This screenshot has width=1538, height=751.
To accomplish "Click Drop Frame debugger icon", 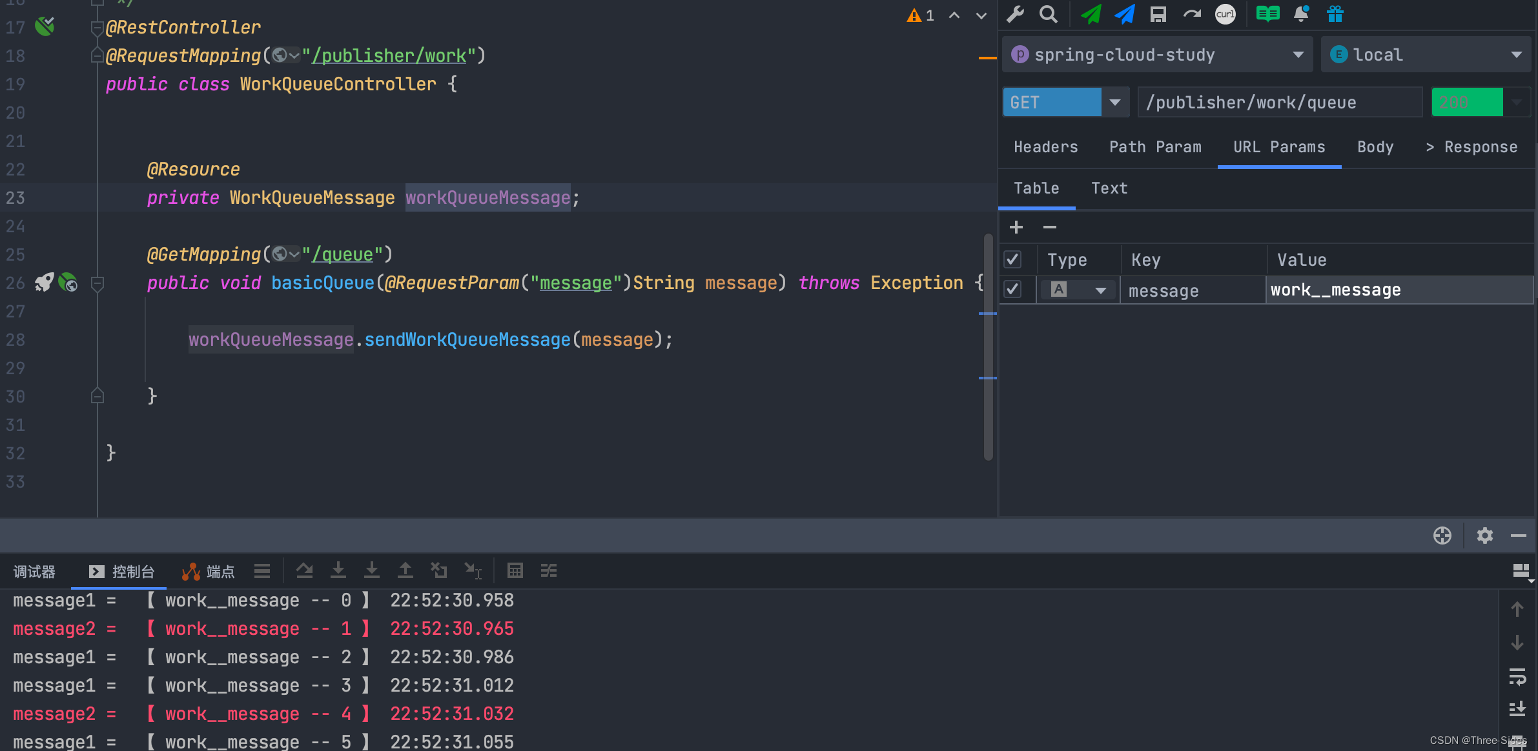I will pyautogui.click(x=439, y=571).
